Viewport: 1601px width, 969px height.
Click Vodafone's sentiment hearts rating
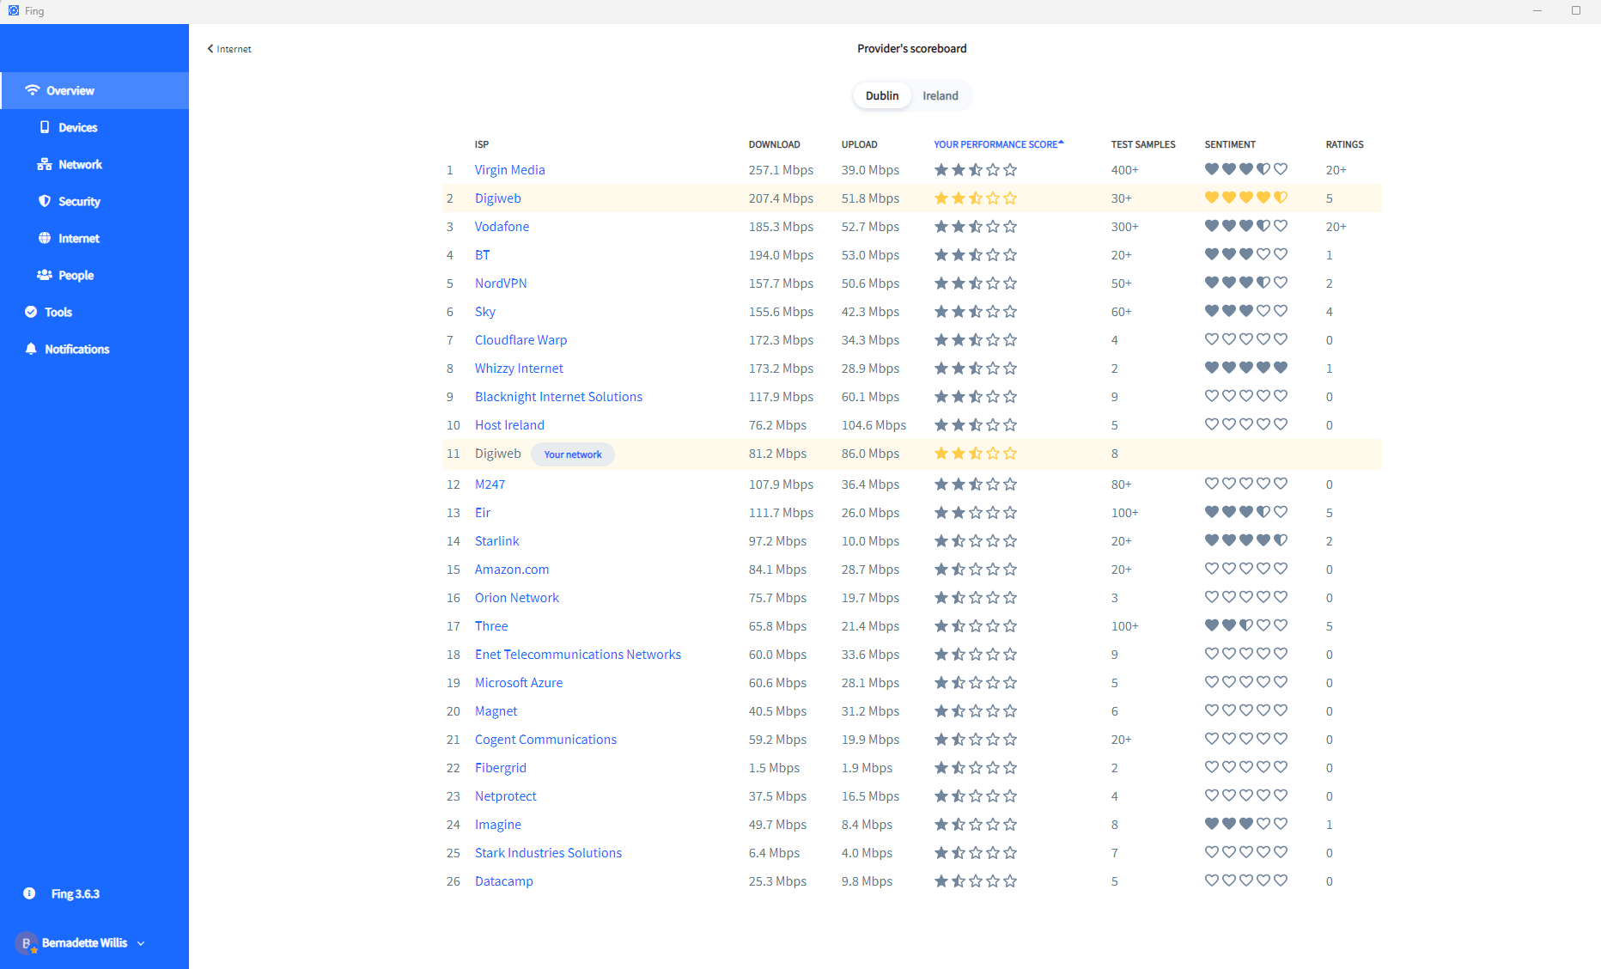pos(1245,226)
